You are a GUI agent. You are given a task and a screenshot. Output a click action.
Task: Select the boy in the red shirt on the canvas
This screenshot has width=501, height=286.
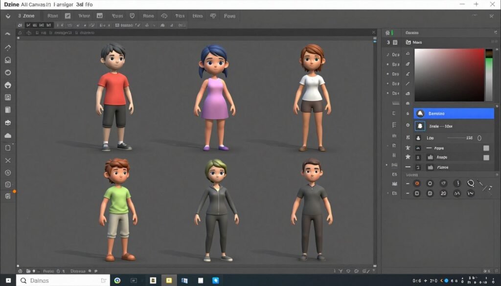(x=114, y=97)
